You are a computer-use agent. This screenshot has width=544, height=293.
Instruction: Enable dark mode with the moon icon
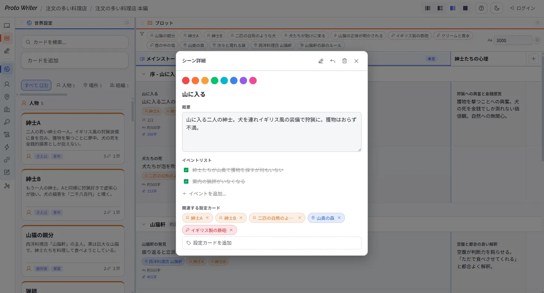[496, 8]
